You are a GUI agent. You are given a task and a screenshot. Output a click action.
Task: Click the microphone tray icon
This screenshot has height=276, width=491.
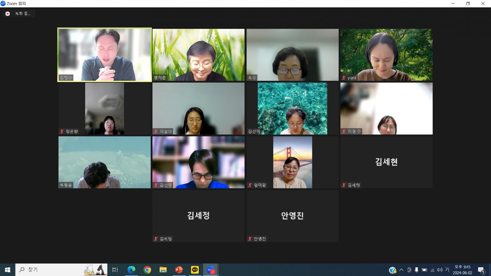pos(417,270)
